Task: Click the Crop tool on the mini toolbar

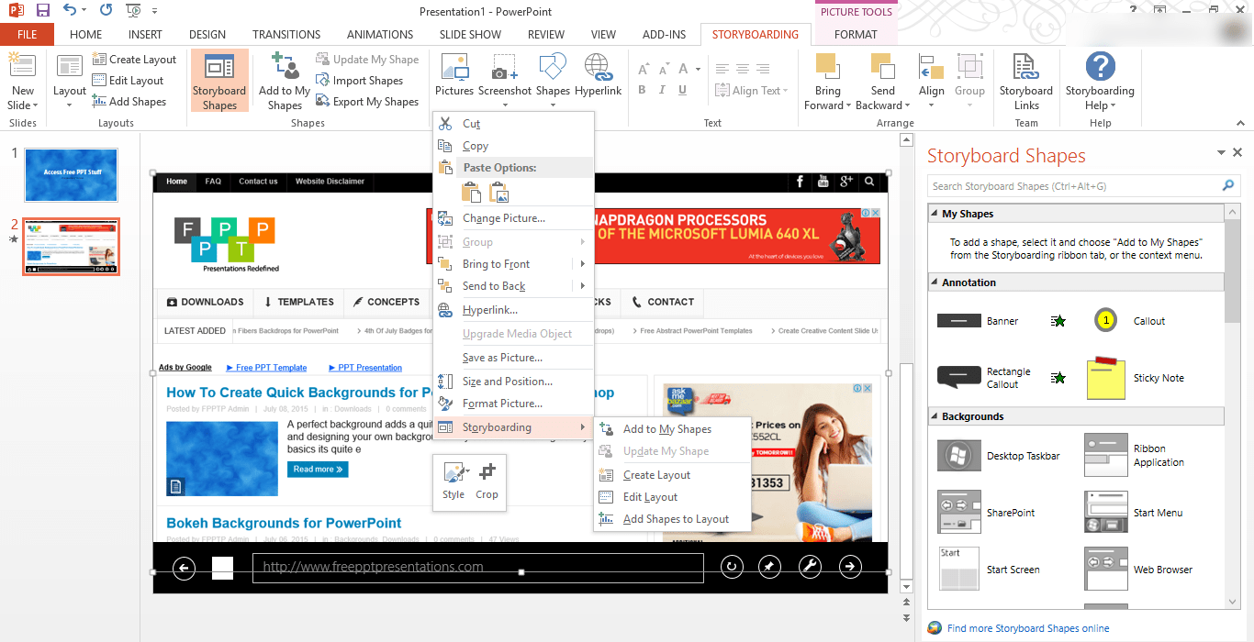Action: (x=487, y=481)
